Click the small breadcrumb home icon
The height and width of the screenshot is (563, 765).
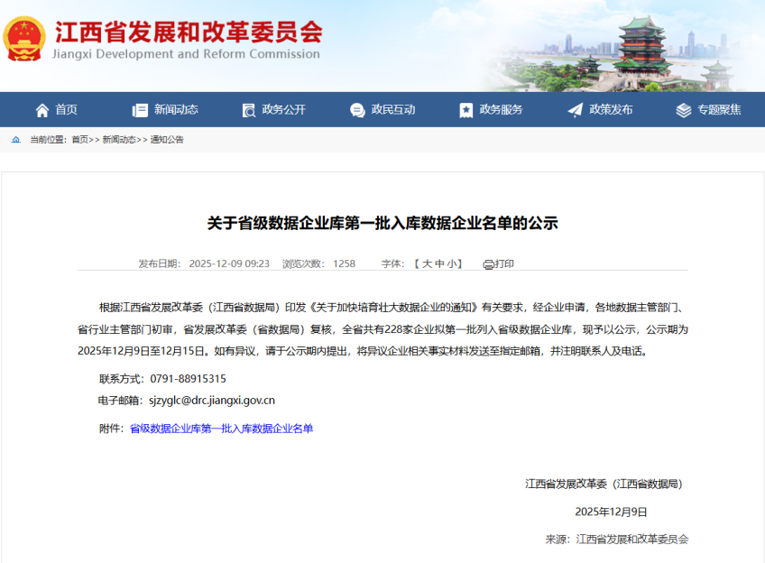click(x=16, y=140)
